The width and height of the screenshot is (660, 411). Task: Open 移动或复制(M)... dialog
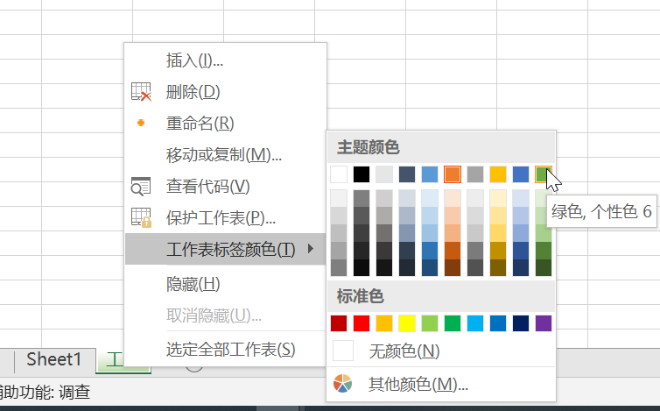[x=226, y=155]
